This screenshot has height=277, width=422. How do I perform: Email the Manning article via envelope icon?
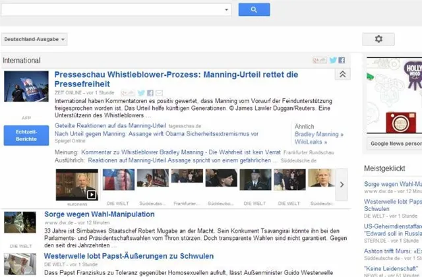coord(159,93)
